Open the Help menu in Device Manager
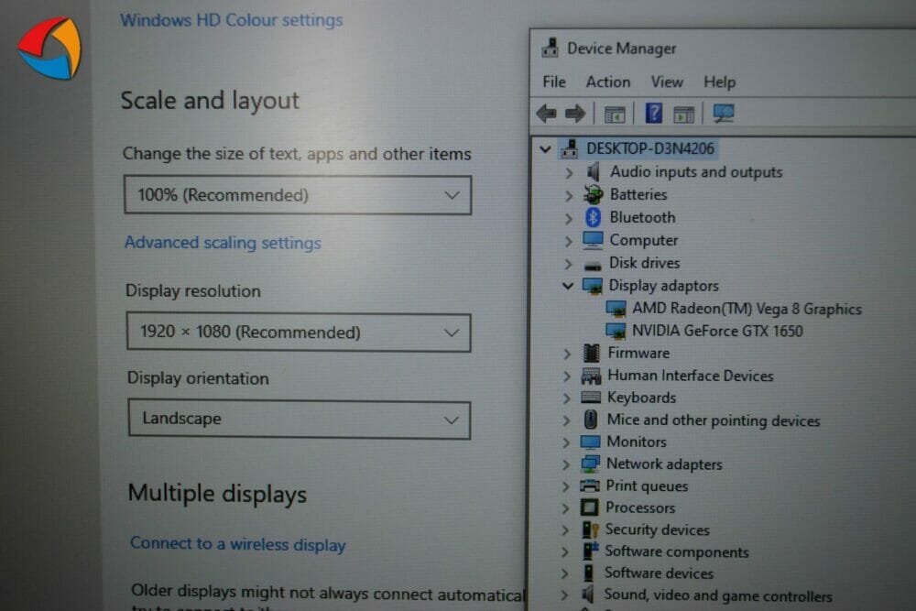The image size is (916, 611). click(719, 82)
